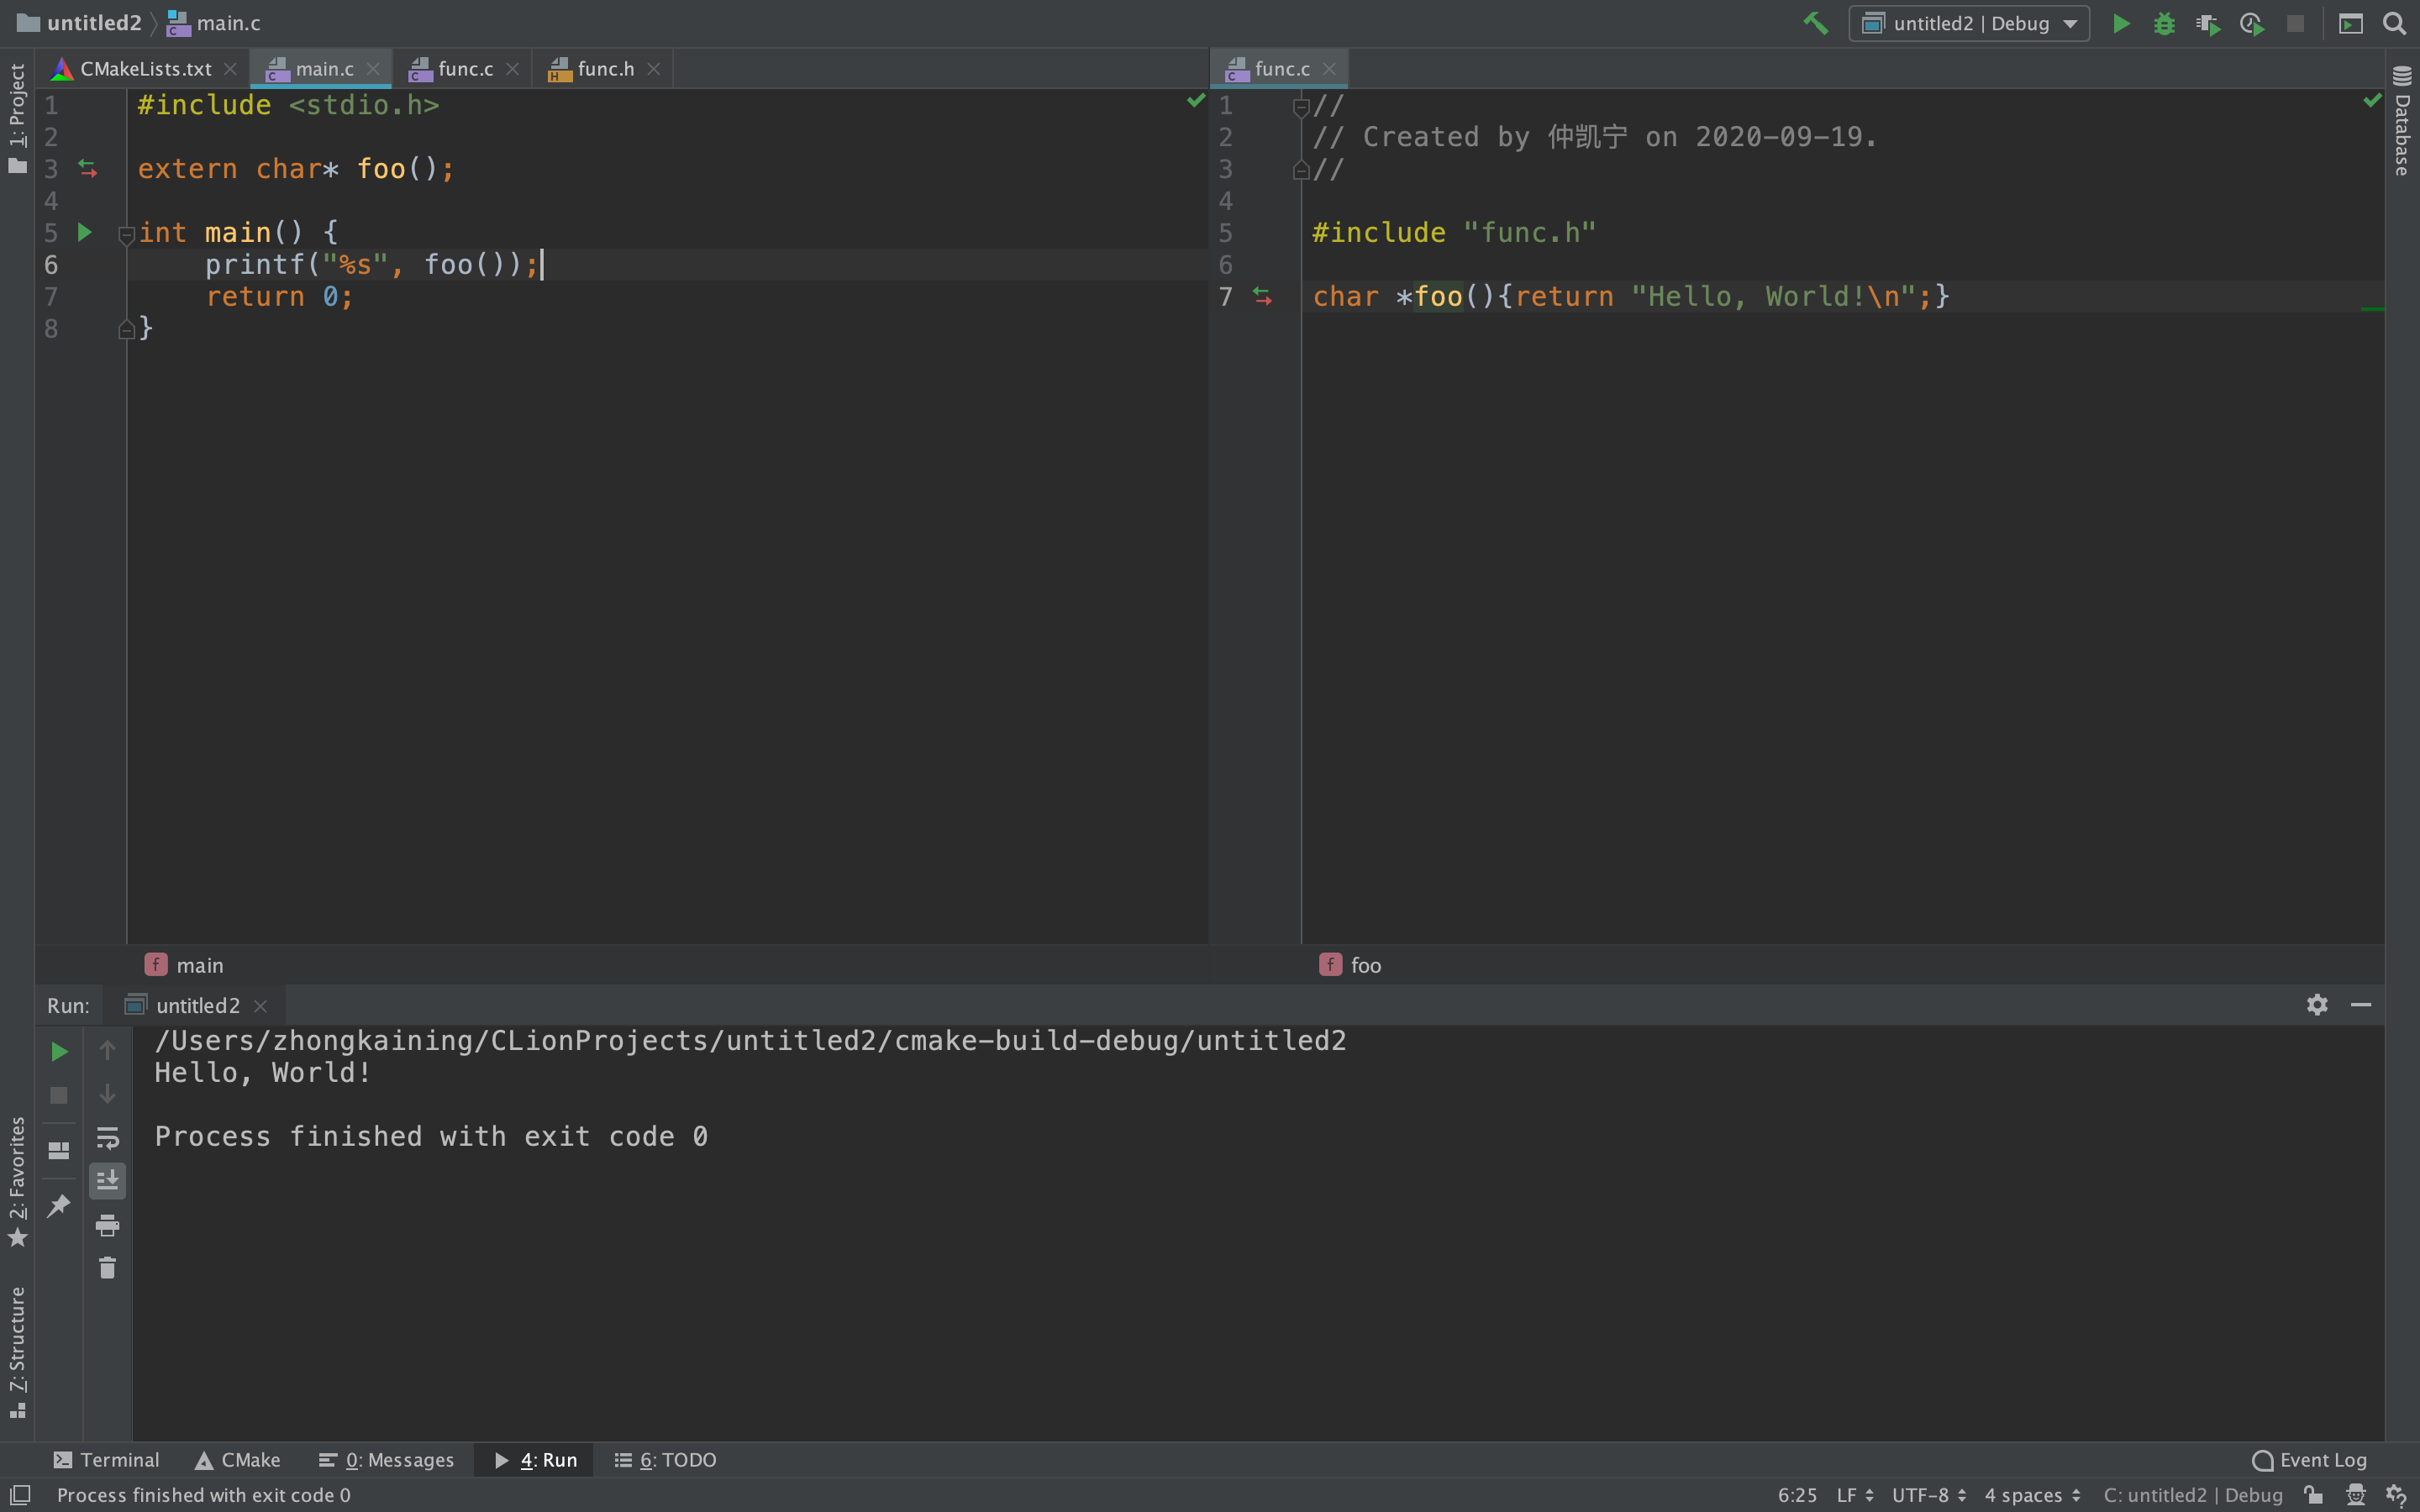Click gutter navigation icon beside foo definition in func.c
Image resolution: width=2420 pixels, height=1512 pixels.
point(1263,296)
